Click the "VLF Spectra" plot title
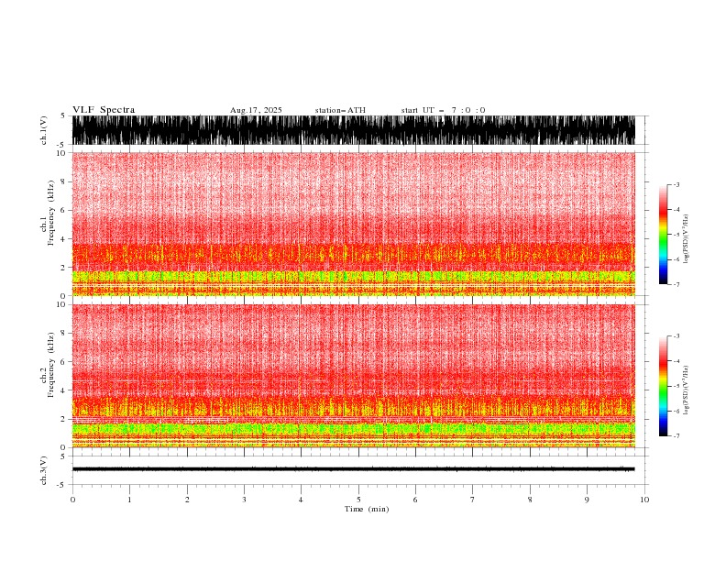726x561 pixels. (x=104, y=110)
